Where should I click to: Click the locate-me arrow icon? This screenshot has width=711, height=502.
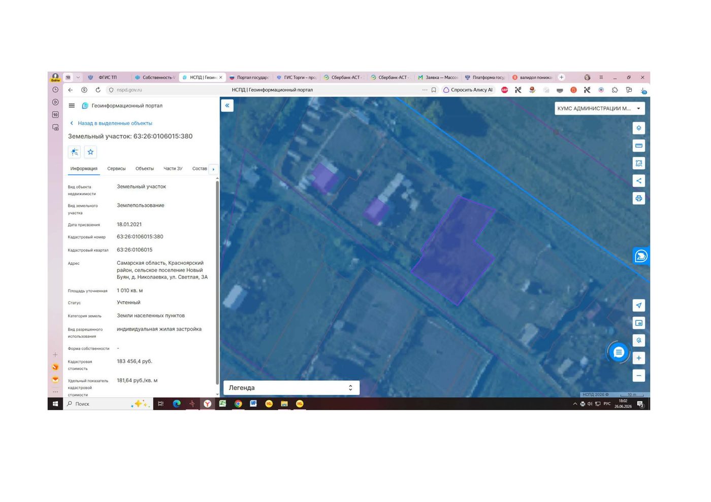638,305
